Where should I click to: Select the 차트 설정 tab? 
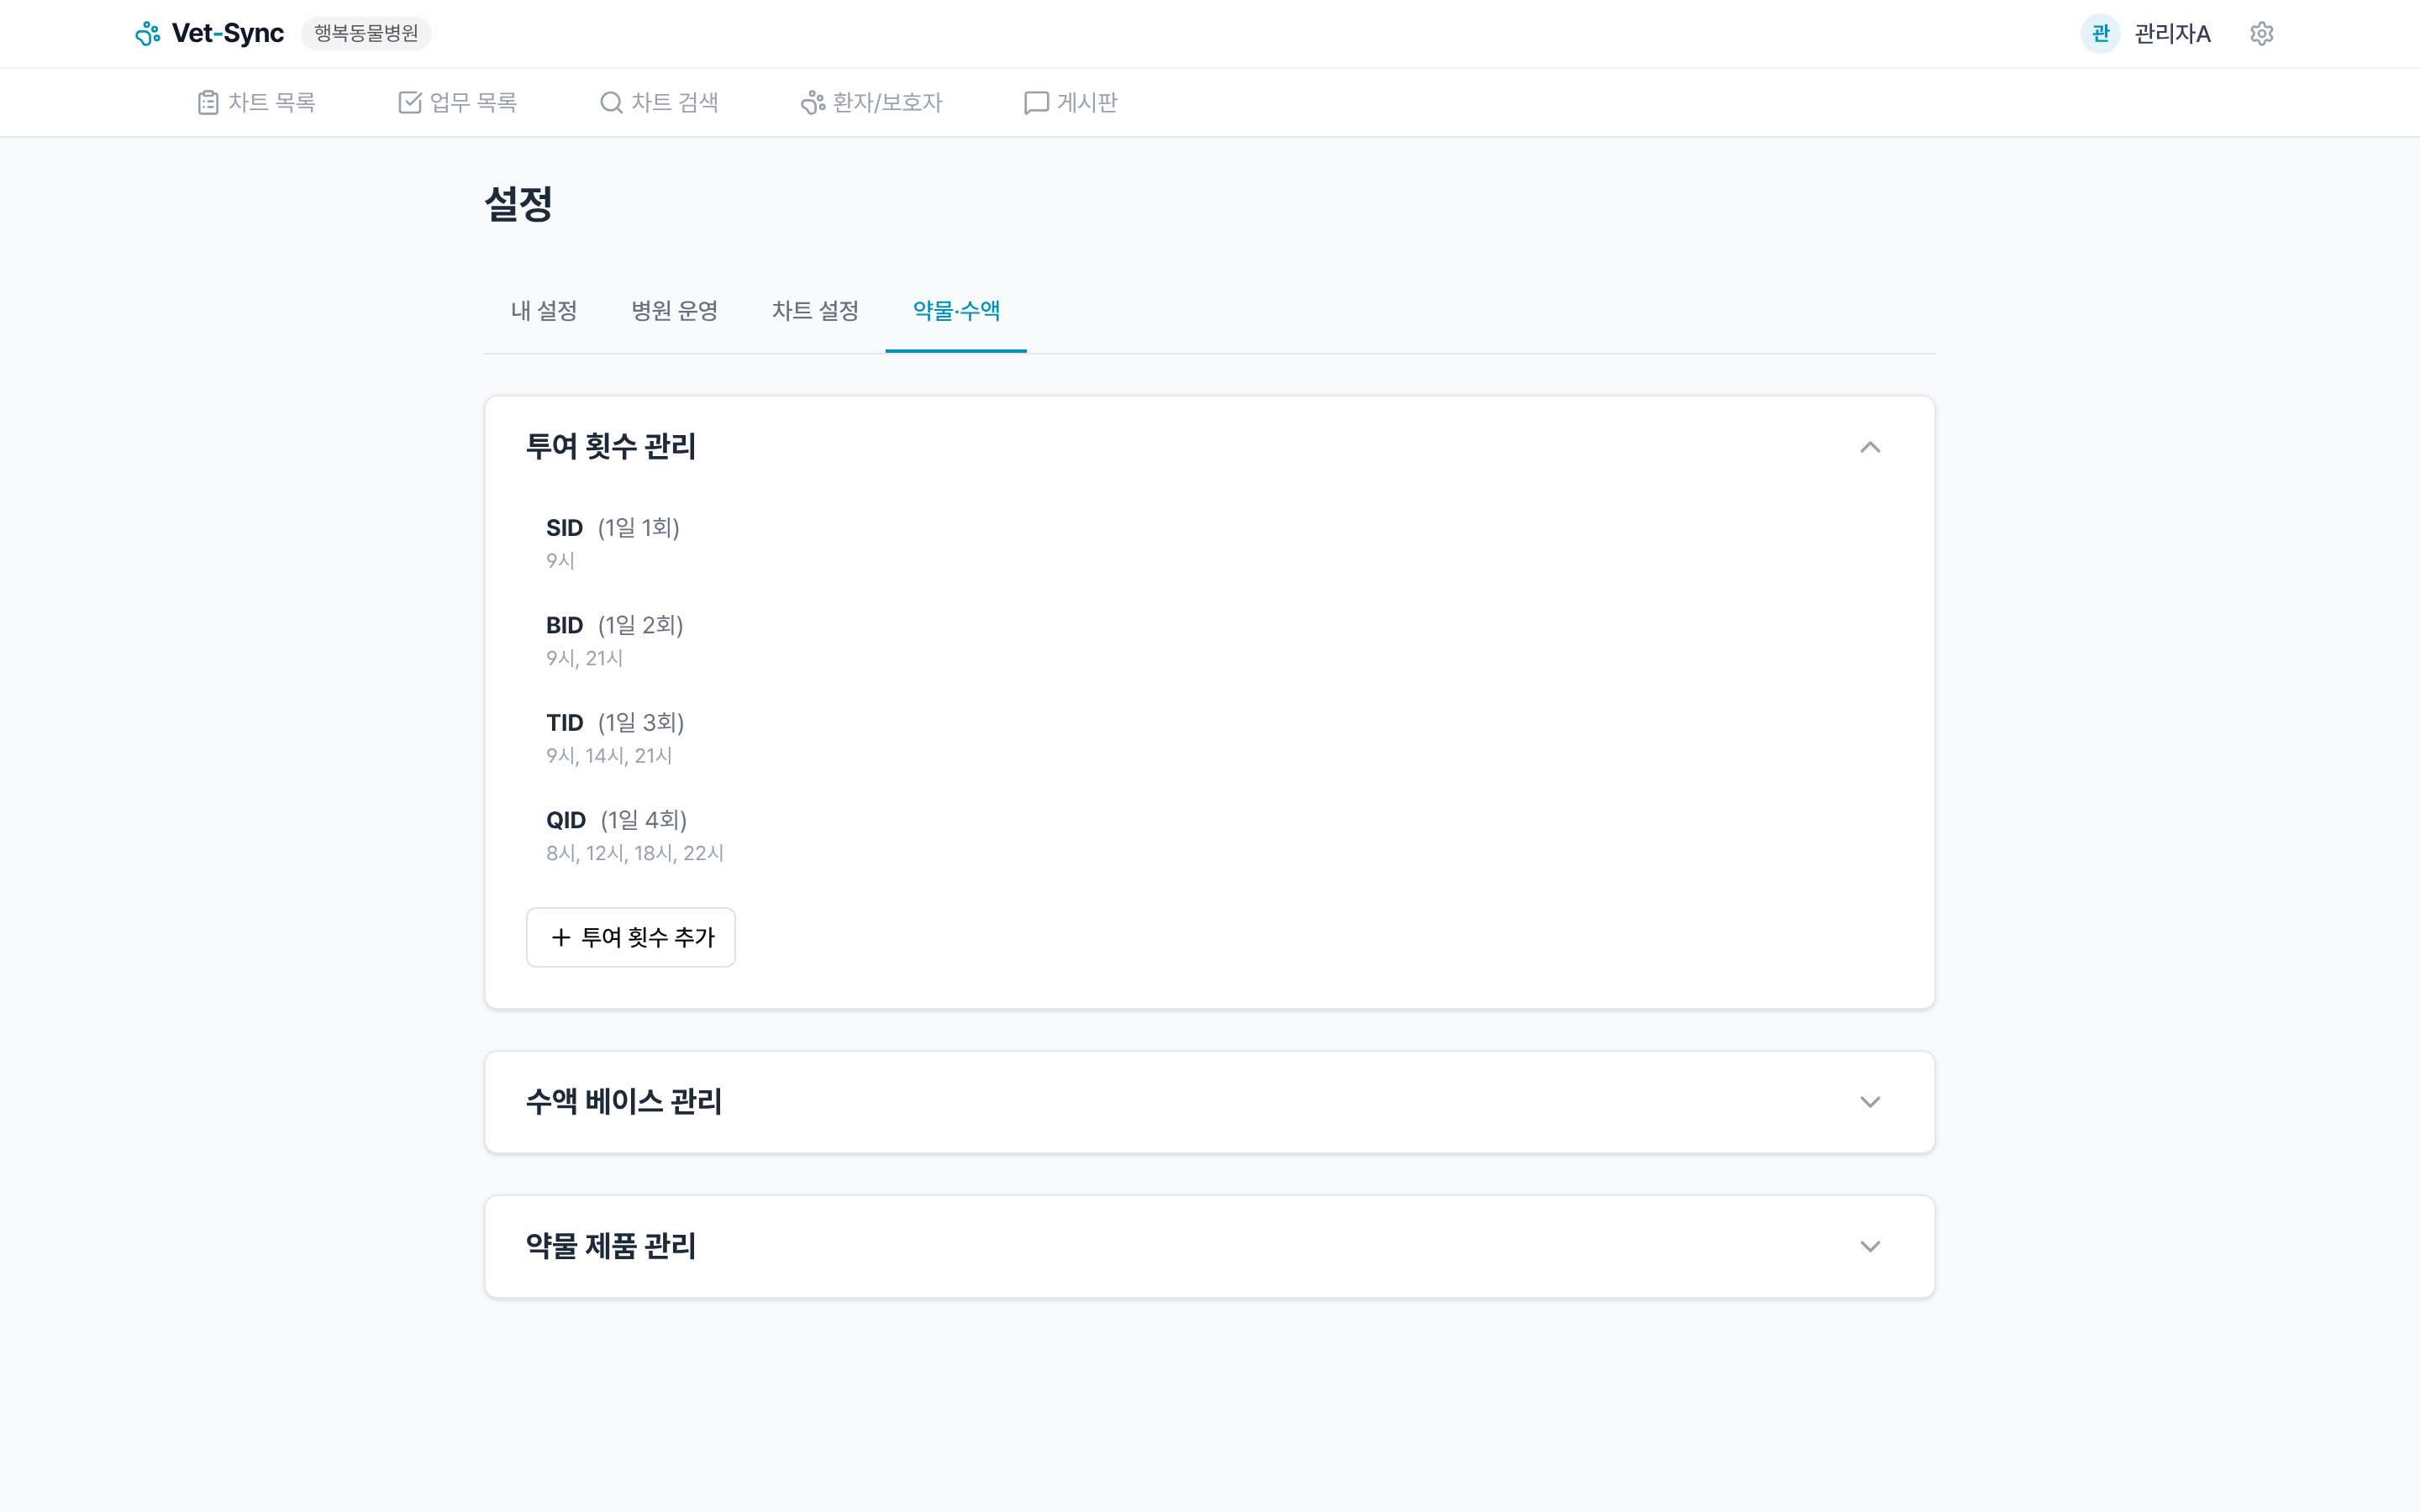[815, 311]
